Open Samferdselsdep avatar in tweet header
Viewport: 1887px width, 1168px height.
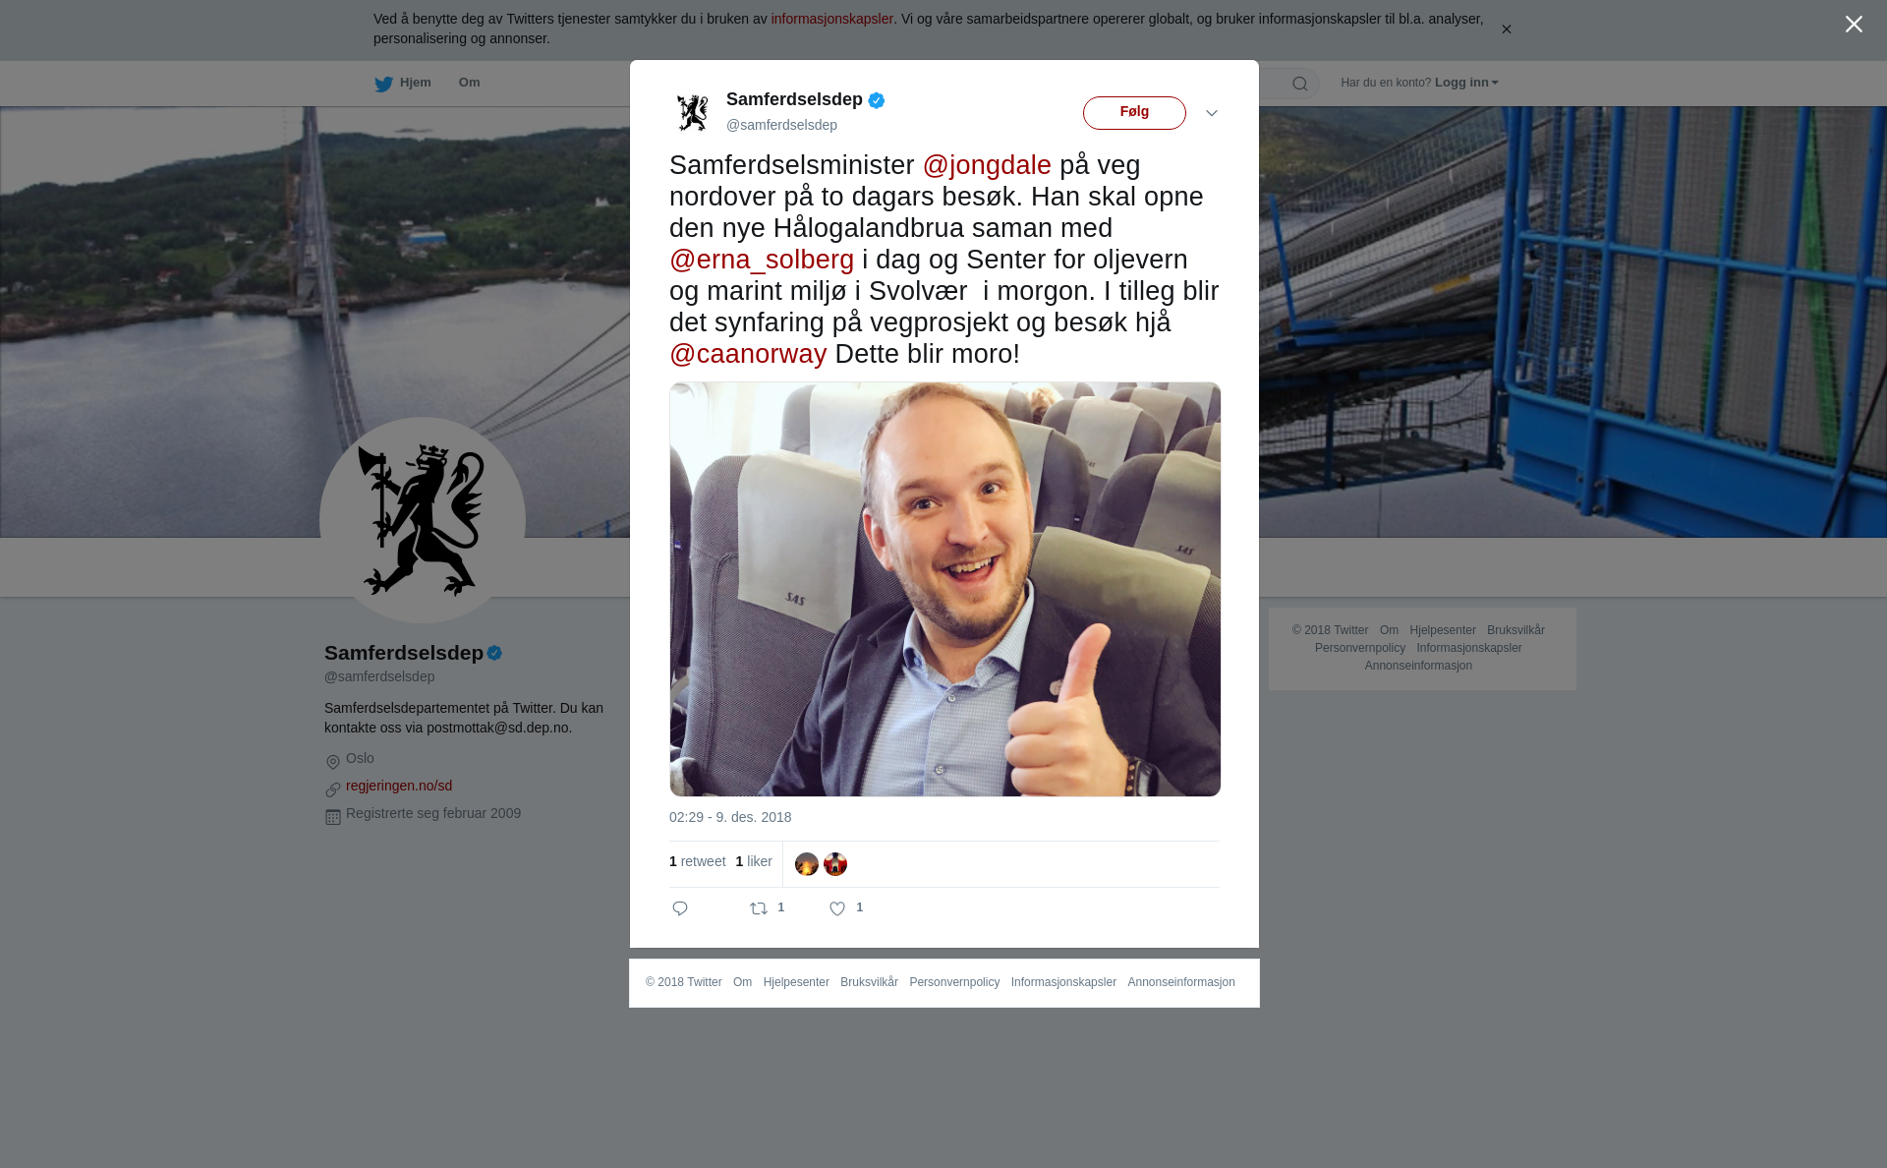coord(693,112)
